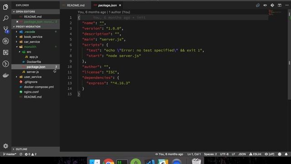Split the editor to the right
This screenshot has width=291, height=164.
pyautogui.click(x=280, y=5)
